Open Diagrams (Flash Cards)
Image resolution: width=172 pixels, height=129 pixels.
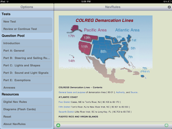pyautogui.click(x=27, y=109)
